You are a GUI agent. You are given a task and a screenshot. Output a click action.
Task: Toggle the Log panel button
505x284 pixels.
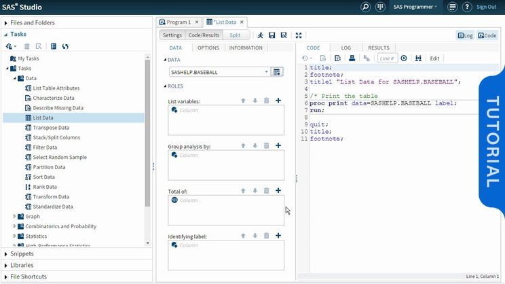(x=466, y=35)
